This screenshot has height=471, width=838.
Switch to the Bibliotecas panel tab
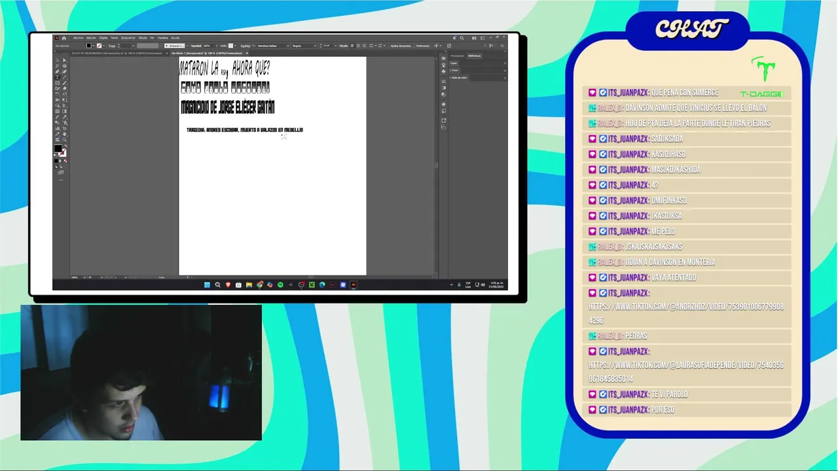pos(475,56)
